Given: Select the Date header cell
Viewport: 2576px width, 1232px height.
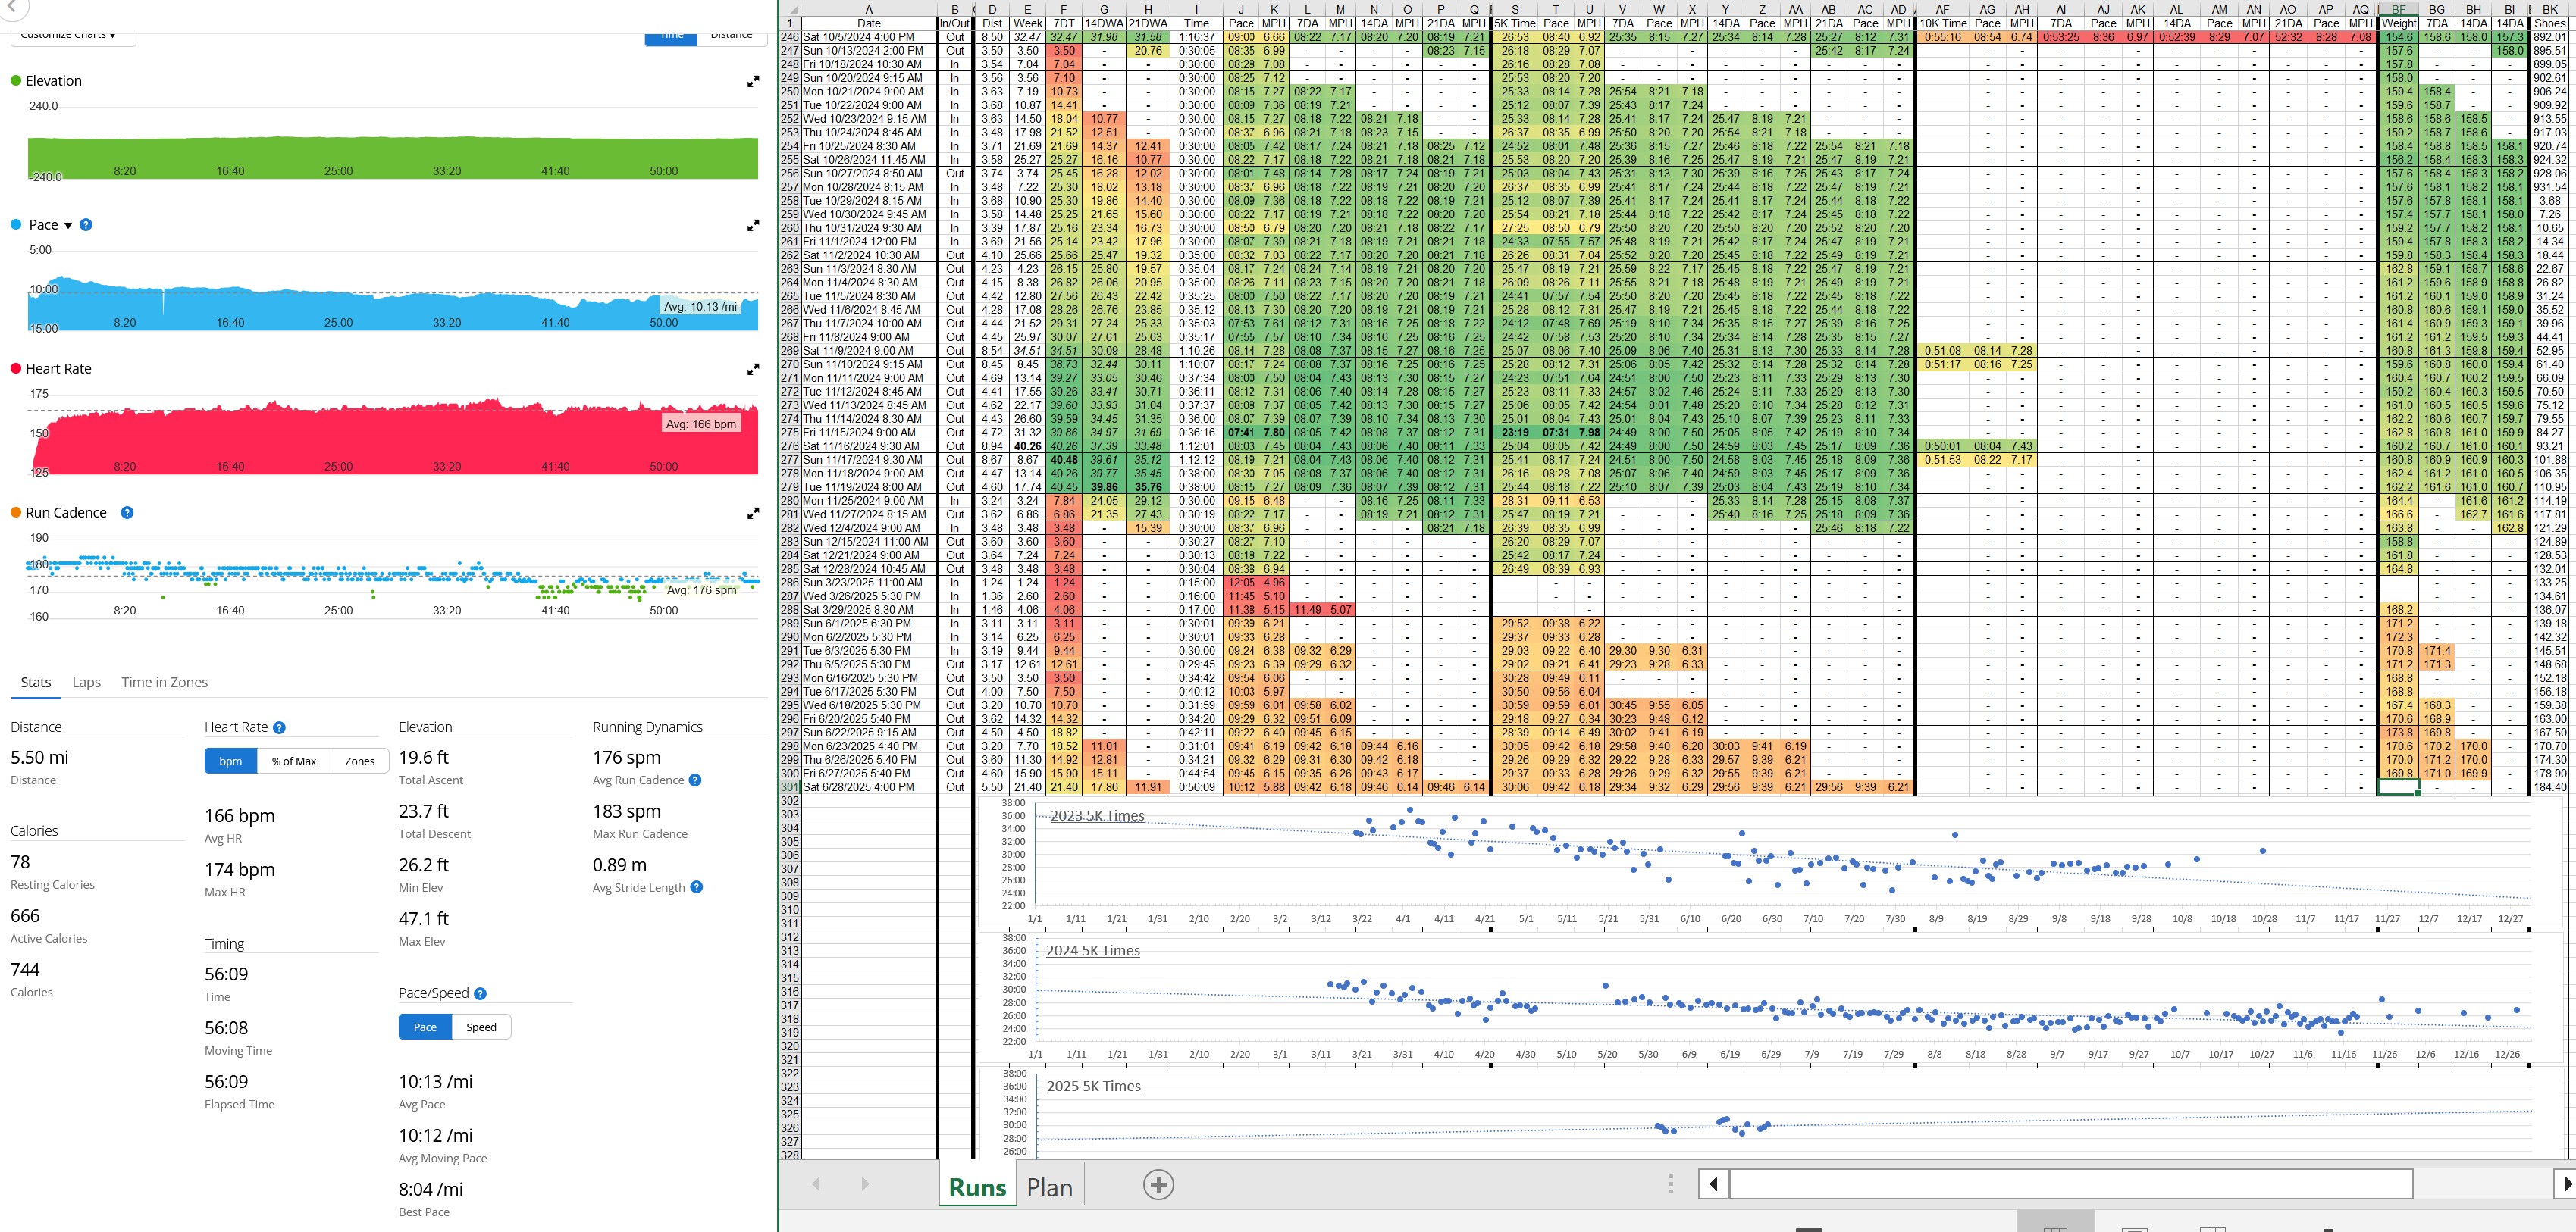Looking at the screenshot, I should pos(869,23).
